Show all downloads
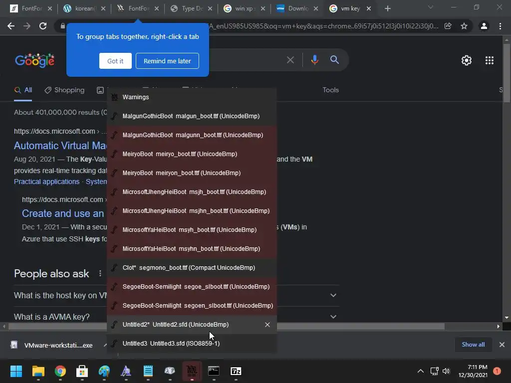 [x=473, y=345]
